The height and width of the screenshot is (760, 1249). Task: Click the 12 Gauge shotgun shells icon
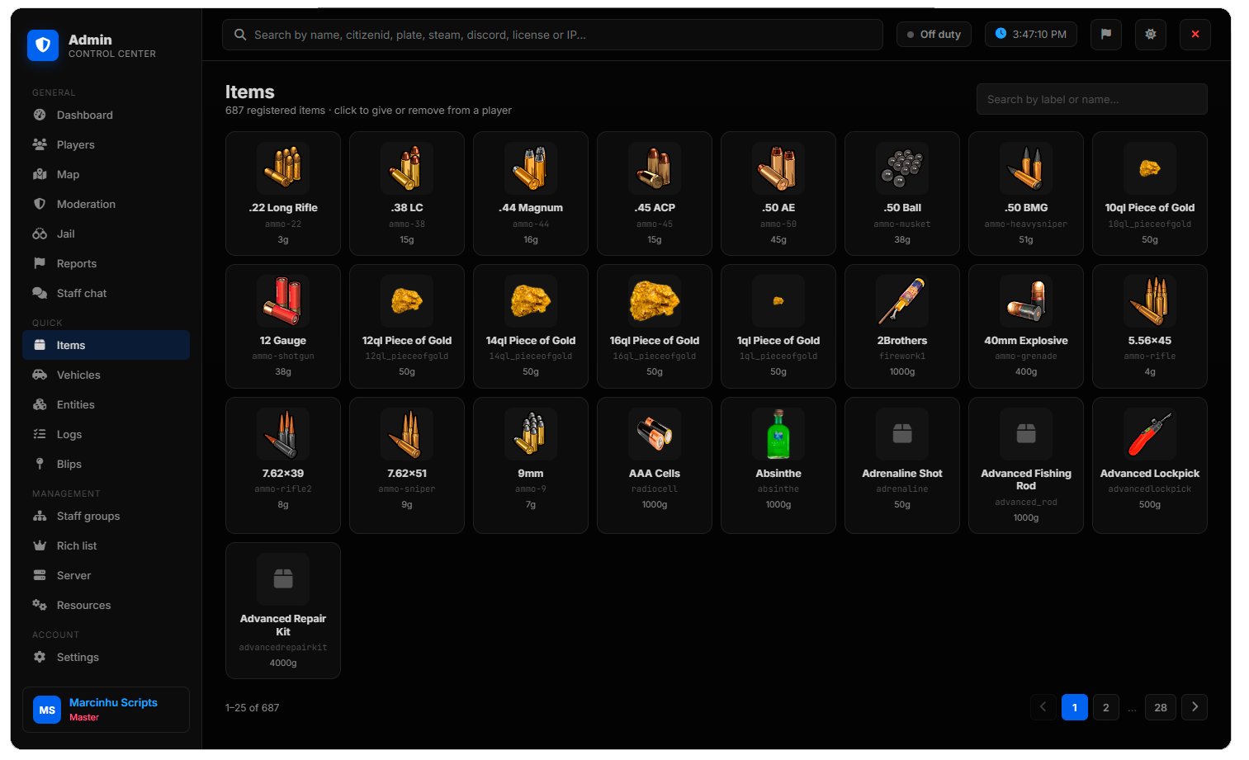[283, 300]
